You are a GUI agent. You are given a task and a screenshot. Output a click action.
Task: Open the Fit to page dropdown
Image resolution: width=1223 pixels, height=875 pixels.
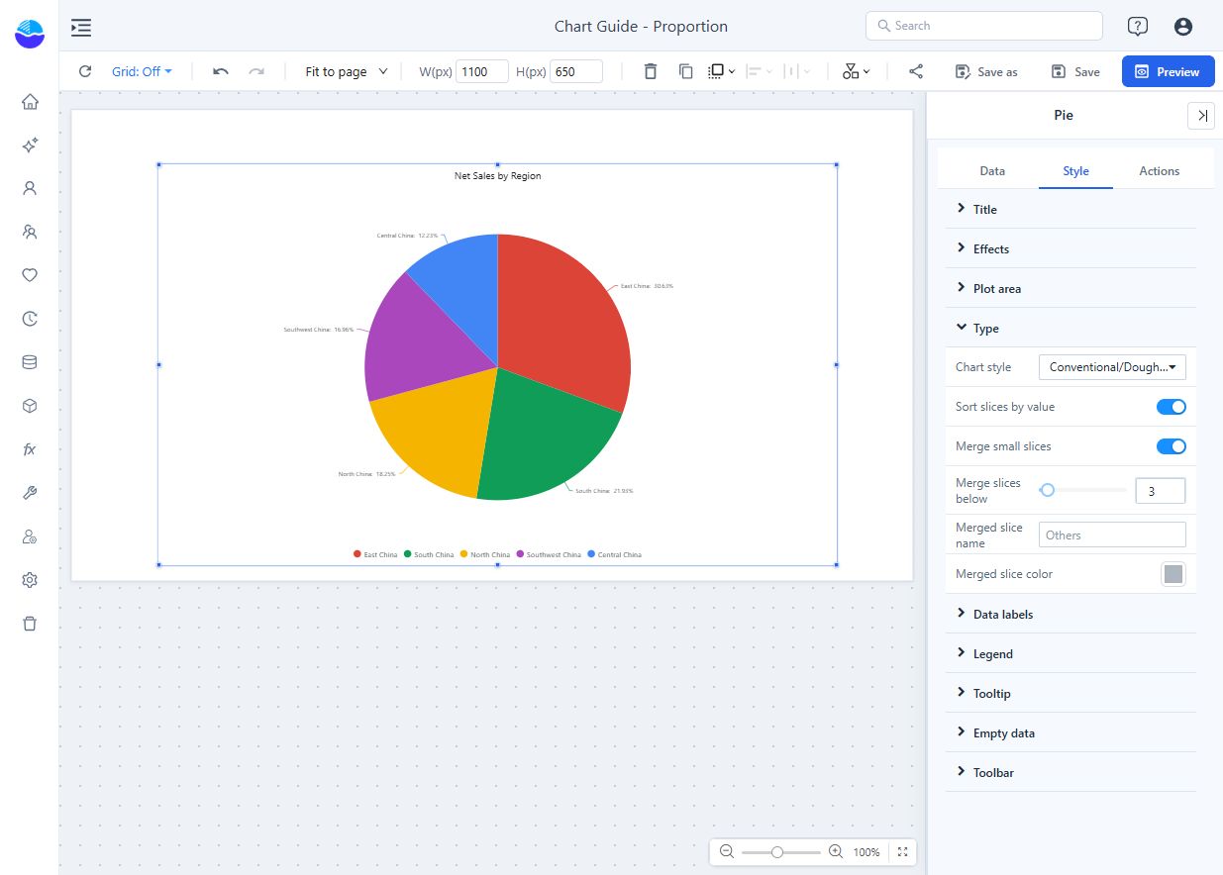[x=347, y=71]
